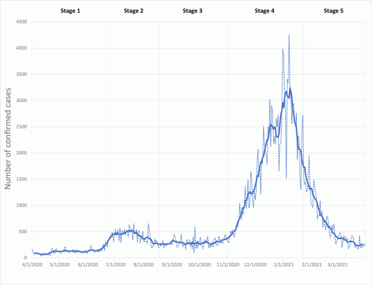Click the 500 y-axis tick label
The height and width of the screenshot is (285, 372).
[x=23, y=232]
